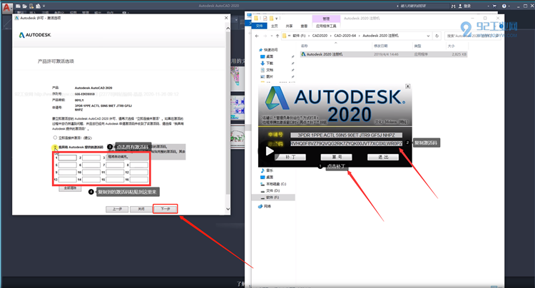Click Save icon in AutoCAD quick access toolbar
This screenshot has height=288, width=535.
[x=31, y=6]
